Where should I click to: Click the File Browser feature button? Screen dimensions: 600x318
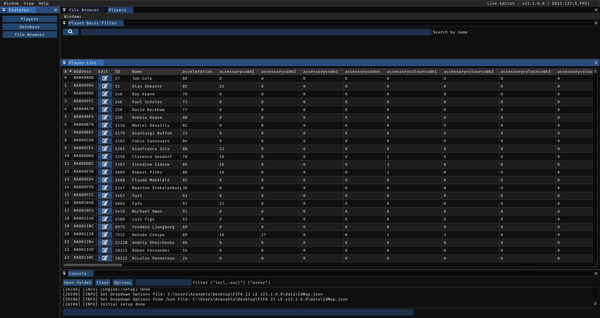[x=30, y=35]
